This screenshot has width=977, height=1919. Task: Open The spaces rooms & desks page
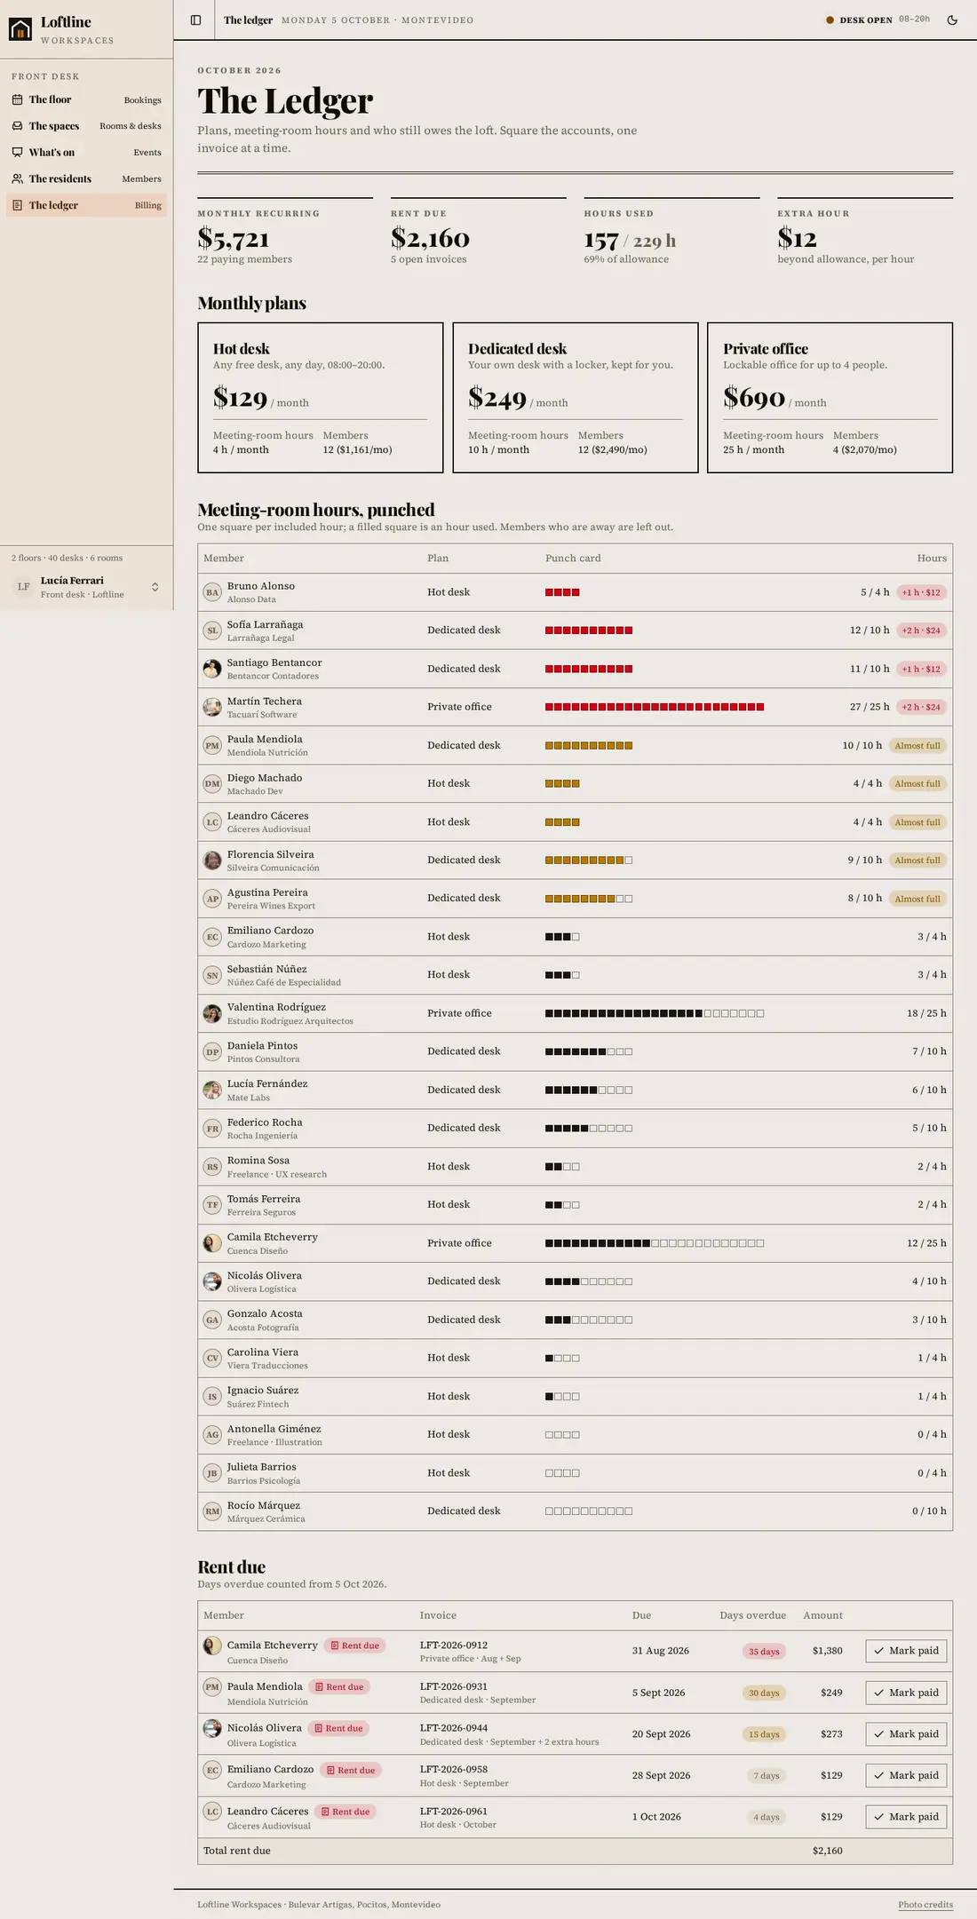coord(86,126)
